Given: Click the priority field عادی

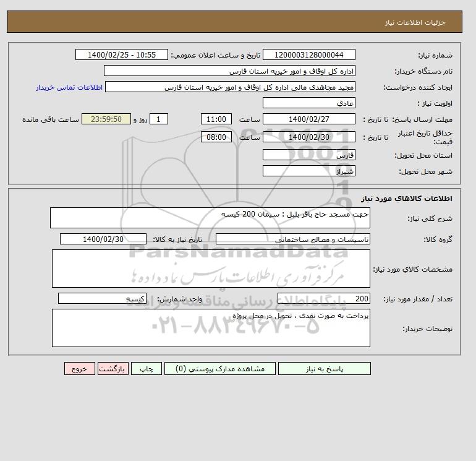Looking at the screenshot, I should click(x=308, y=103).
